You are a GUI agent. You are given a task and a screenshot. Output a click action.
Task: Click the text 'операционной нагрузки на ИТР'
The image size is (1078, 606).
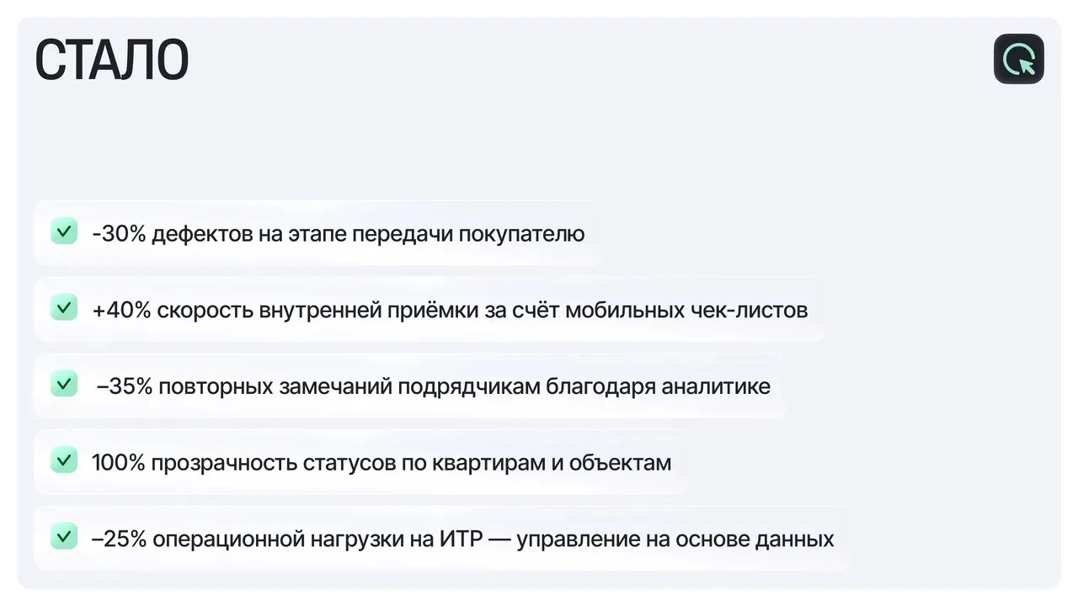pos(316,539)
